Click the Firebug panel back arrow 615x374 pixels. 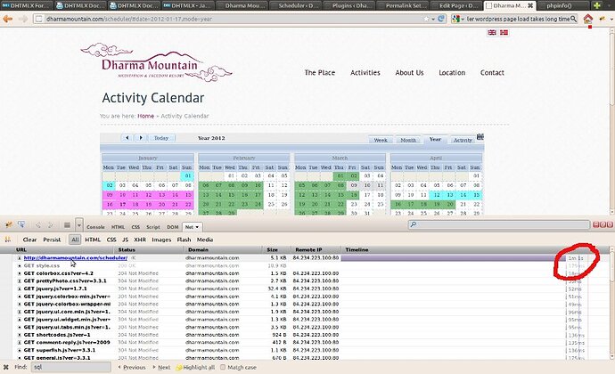coord(38,225)
